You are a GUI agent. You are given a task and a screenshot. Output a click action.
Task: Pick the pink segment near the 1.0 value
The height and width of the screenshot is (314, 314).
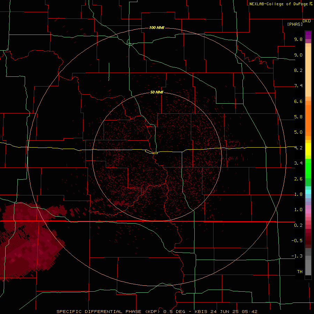point(308,211)
